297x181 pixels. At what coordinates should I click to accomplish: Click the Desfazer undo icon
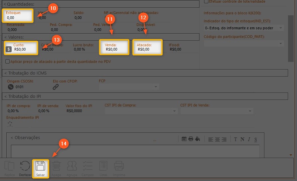pos(25,166)
